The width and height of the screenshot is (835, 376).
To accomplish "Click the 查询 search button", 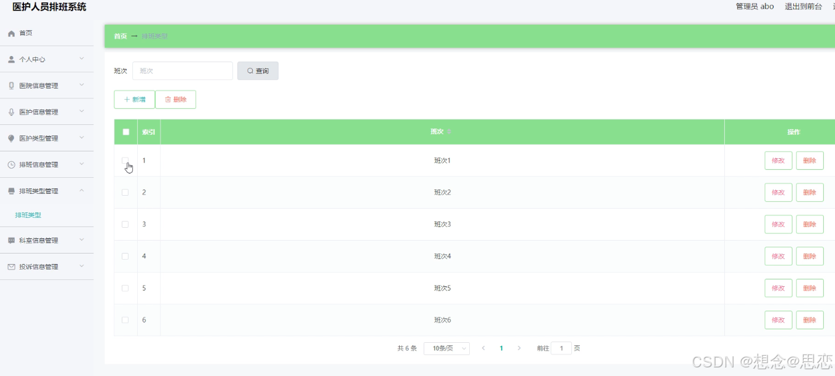I will 258,71.
